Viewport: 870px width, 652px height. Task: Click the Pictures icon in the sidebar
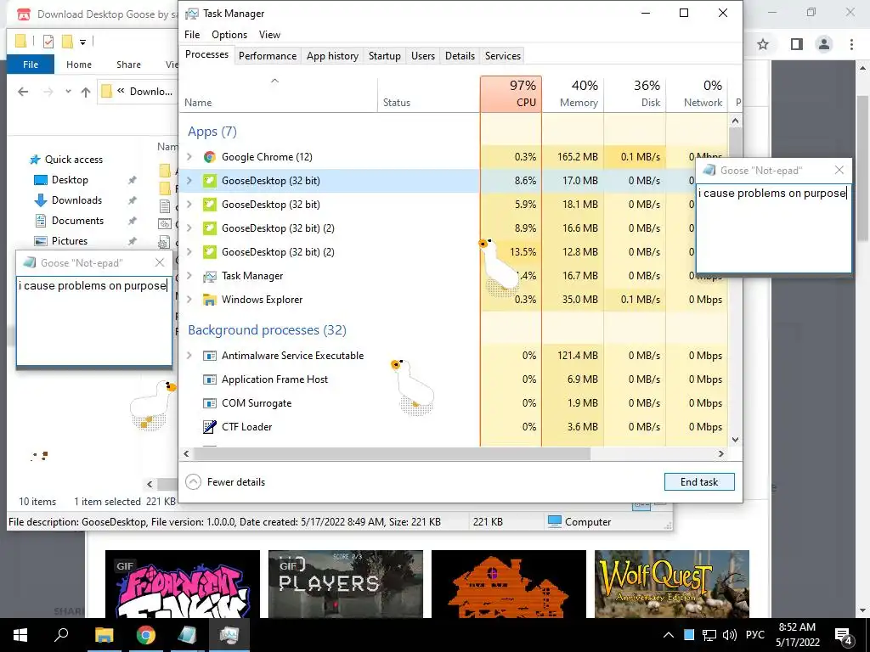point(41,241)
